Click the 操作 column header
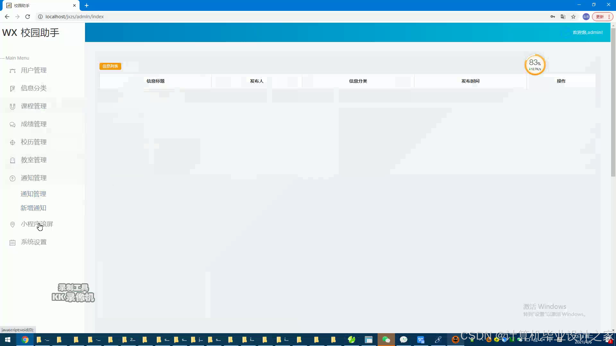 click(x=561, y=81)
